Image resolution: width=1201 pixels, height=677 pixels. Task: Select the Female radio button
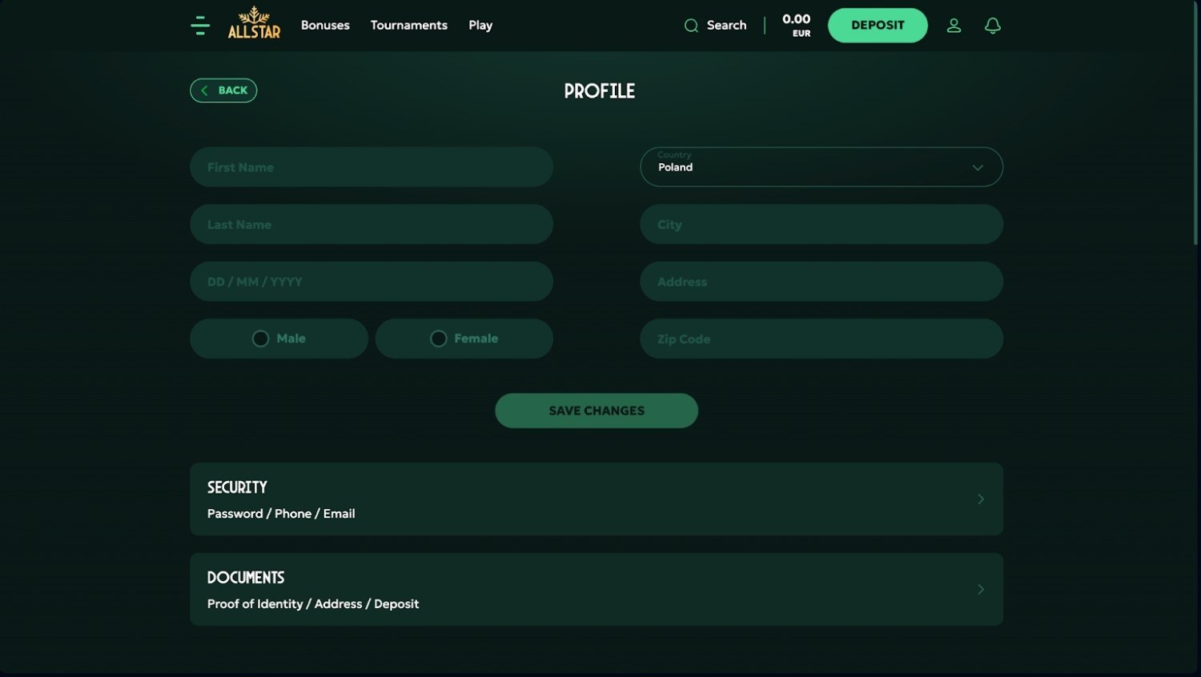[x=438, y=338]
